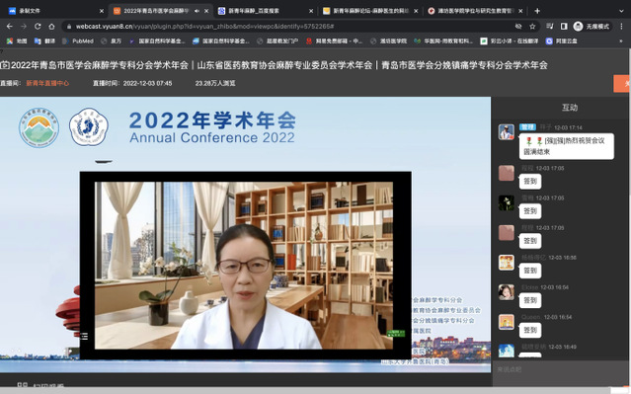Viewport: 631px width, 394px height.
Task: Open the 新青年直播中心 link
Action: click(x=47, y=83)
